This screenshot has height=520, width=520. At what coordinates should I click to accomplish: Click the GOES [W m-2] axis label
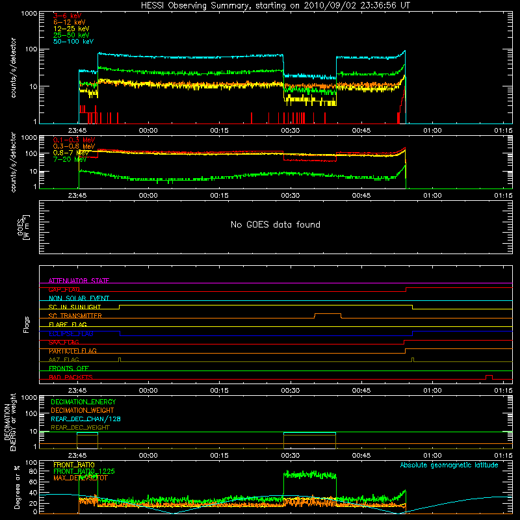23,227
